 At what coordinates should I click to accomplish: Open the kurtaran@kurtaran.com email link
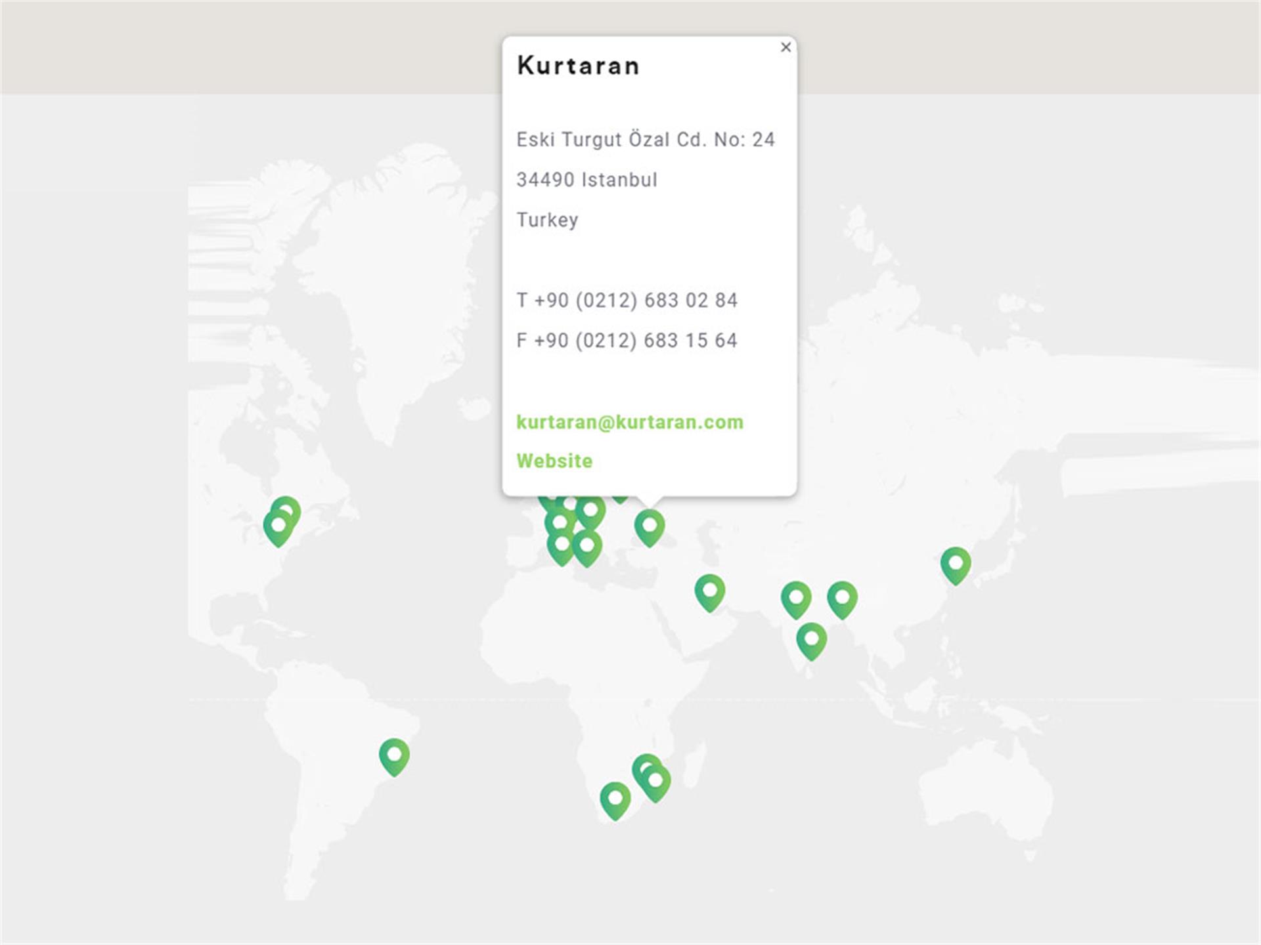point(630,422)
